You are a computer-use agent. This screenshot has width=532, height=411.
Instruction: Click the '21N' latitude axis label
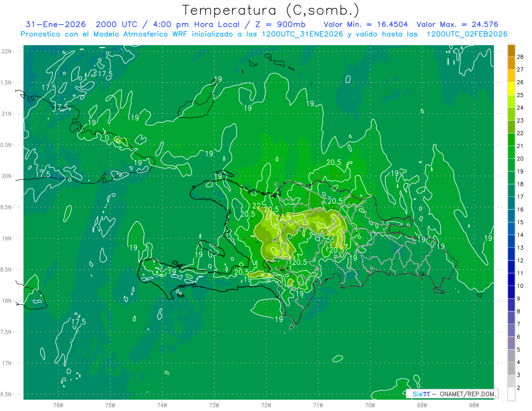click(7, 114)
